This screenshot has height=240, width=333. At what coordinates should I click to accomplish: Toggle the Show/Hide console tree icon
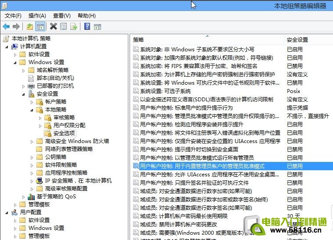pos(40,27)
